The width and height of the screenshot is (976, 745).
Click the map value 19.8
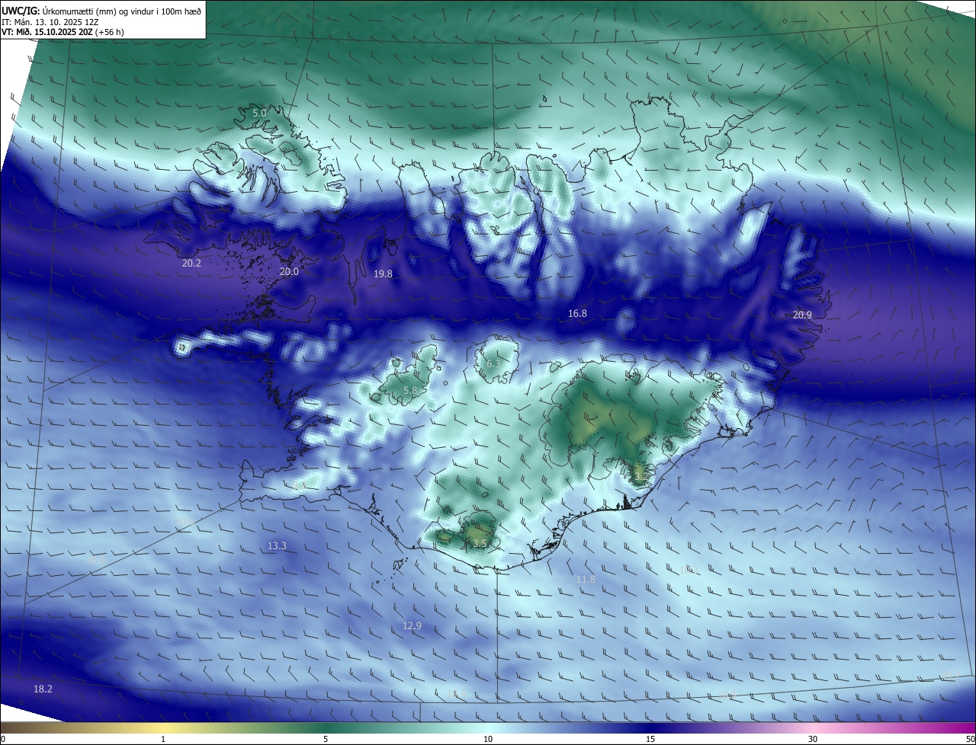(x=383, y=273)
